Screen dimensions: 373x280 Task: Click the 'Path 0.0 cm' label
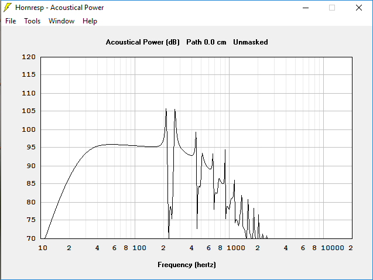206,42
